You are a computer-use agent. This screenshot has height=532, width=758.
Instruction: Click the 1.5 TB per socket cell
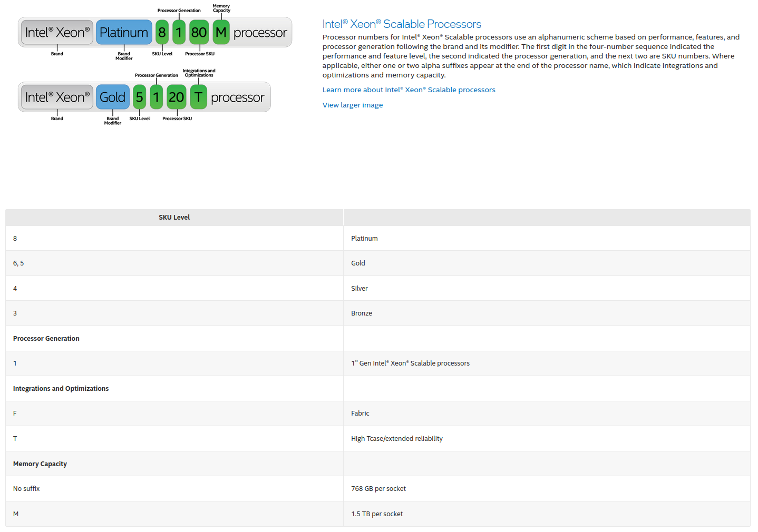(377, 514)
